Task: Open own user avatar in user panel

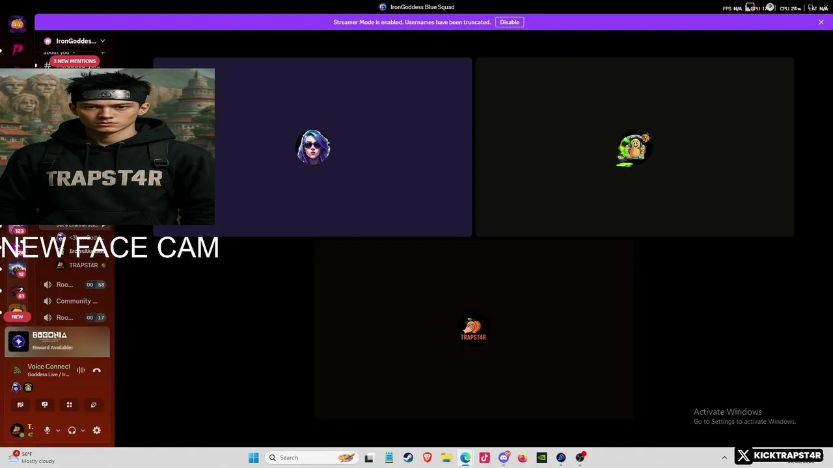Action: point(17,430)
